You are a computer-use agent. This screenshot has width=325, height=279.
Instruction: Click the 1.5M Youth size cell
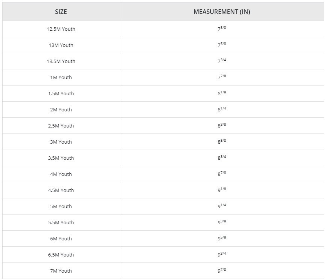coord(61,93)
